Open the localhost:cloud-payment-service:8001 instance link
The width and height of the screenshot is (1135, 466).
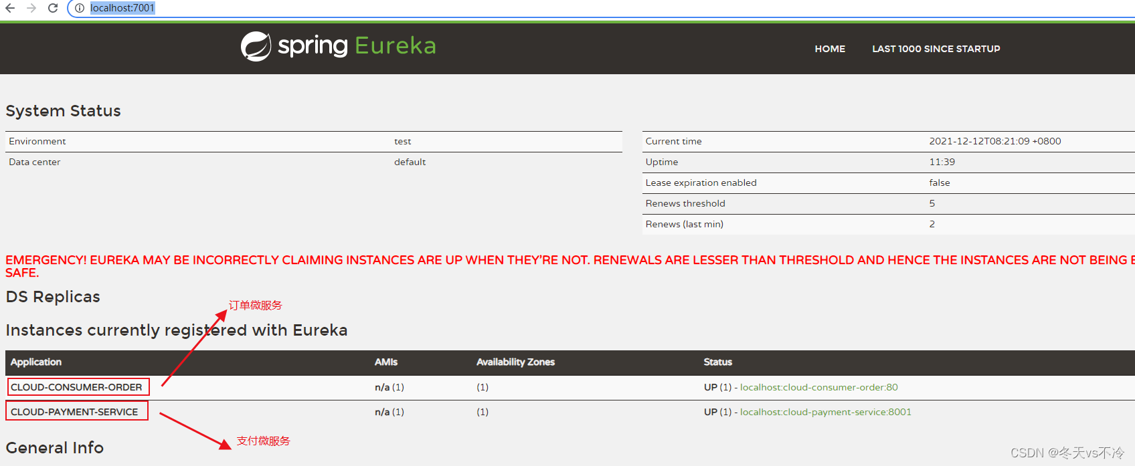tap(825, 412)
